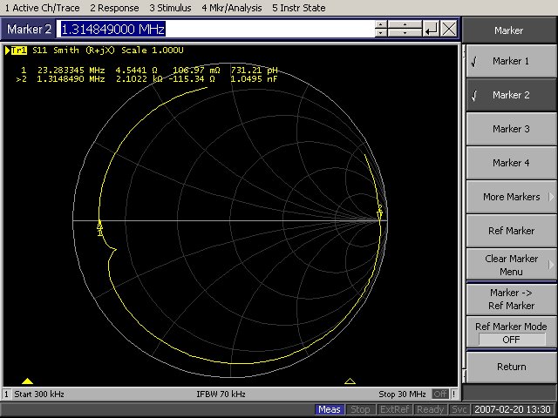Click the small step-up arrow beside frequency field
This screenshot has width=558, height=418.
point(380,24)
